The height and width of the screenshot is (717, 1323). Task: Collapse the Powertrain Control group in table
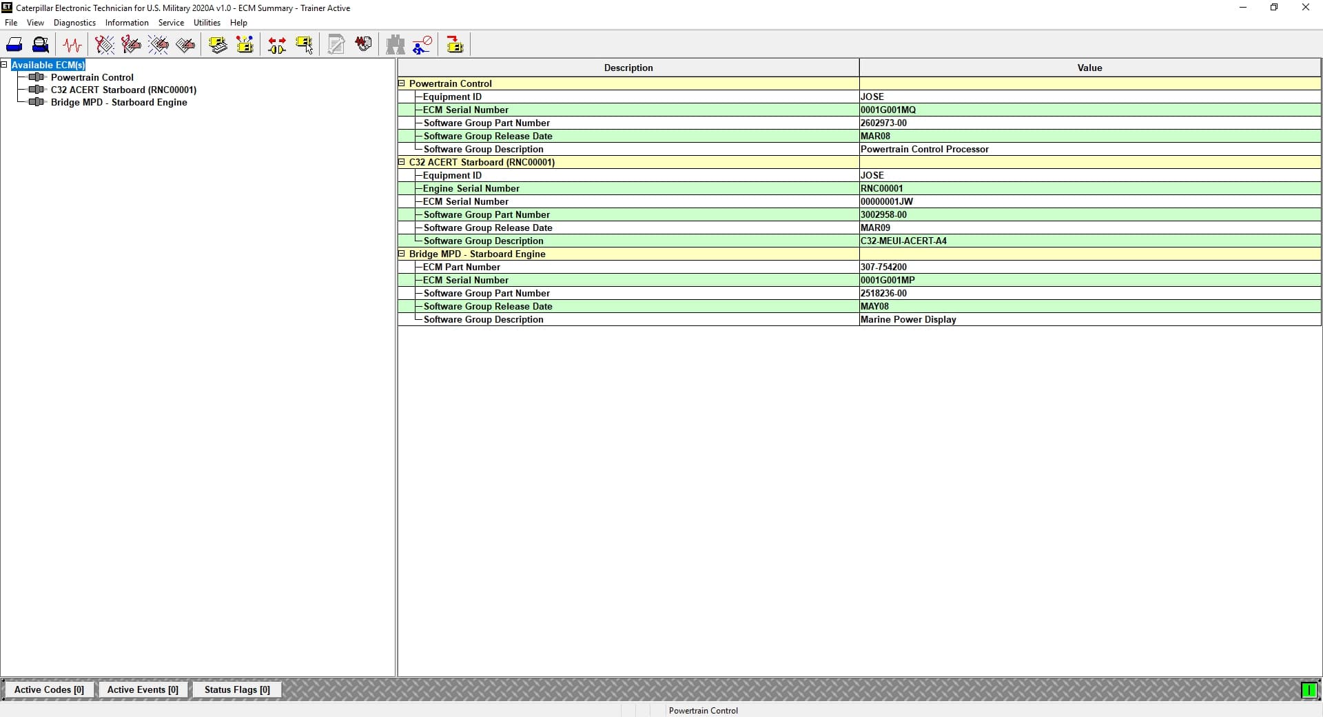click(x=402, y=83)
